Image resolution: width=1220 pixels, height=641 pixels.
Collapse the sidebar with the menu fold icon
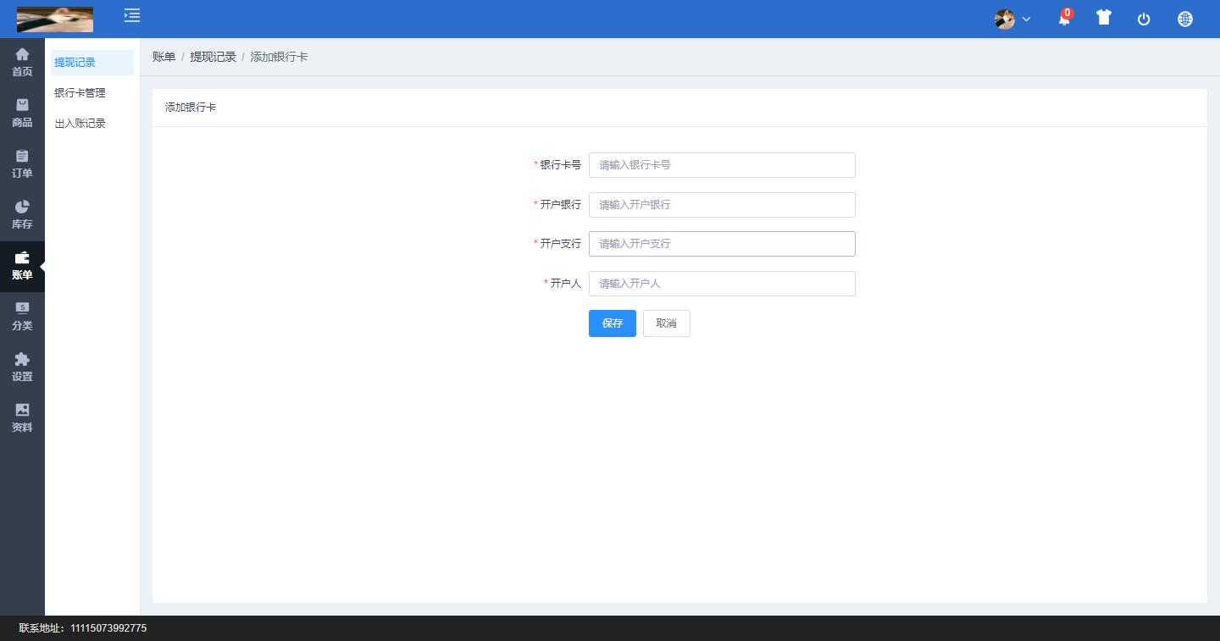coord(132,15)
